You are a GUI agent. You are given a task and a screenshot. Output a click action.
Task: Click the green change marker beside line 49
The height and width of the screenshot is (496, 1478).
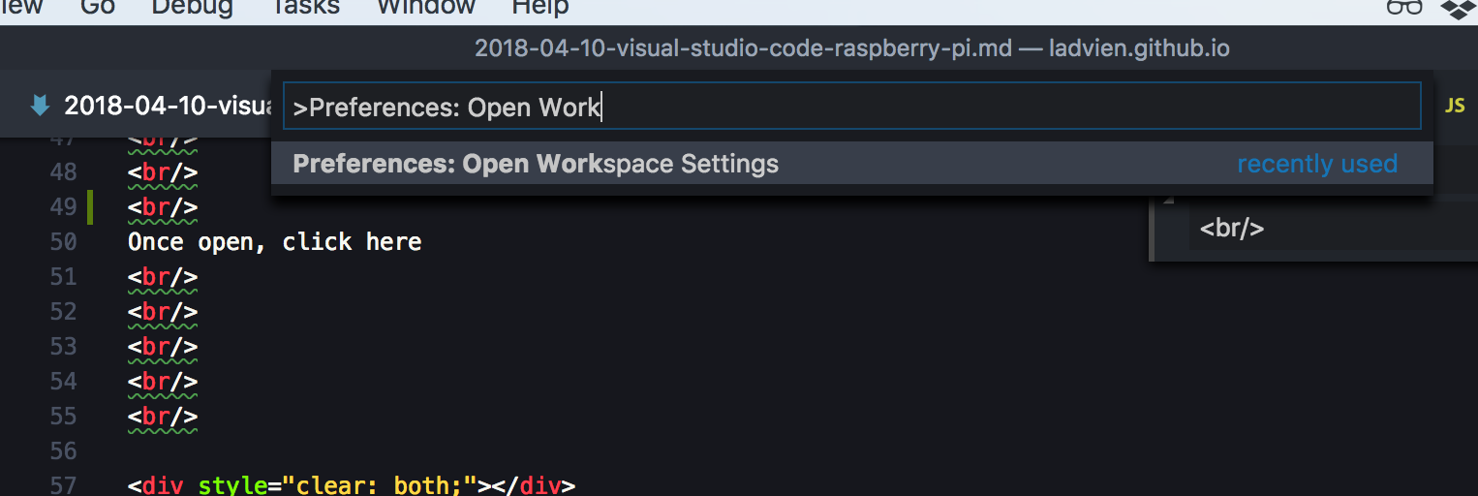coord(90,207)
